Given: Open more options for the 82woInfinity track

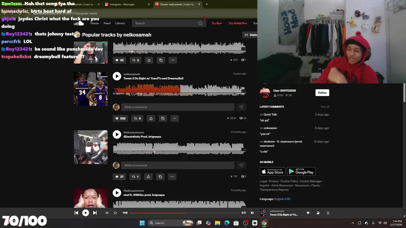Looking at the screenshot, I should [x=172, y=177].
